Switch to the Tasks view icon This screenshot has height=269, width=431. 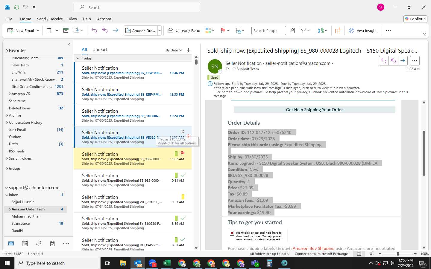pyautogui.click(x=52, y=244)
